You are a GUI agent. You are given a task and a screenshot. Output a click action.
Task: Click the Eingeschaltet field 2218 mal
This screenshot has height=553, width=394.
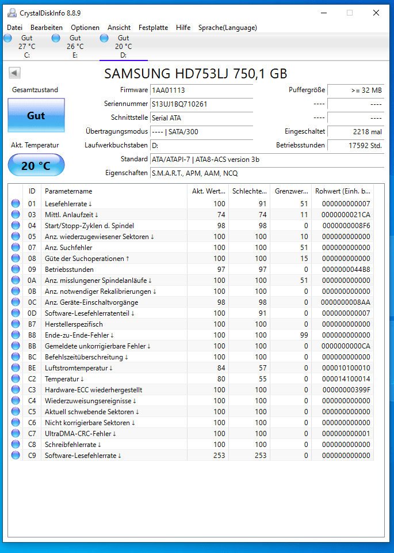point(355,131)
